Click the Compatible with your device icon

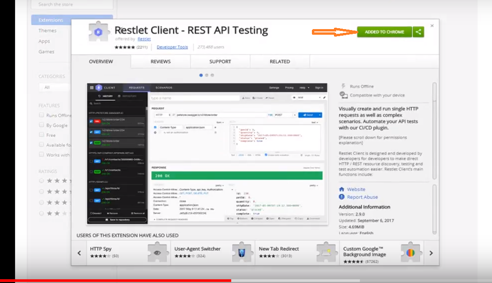point(344,95)
